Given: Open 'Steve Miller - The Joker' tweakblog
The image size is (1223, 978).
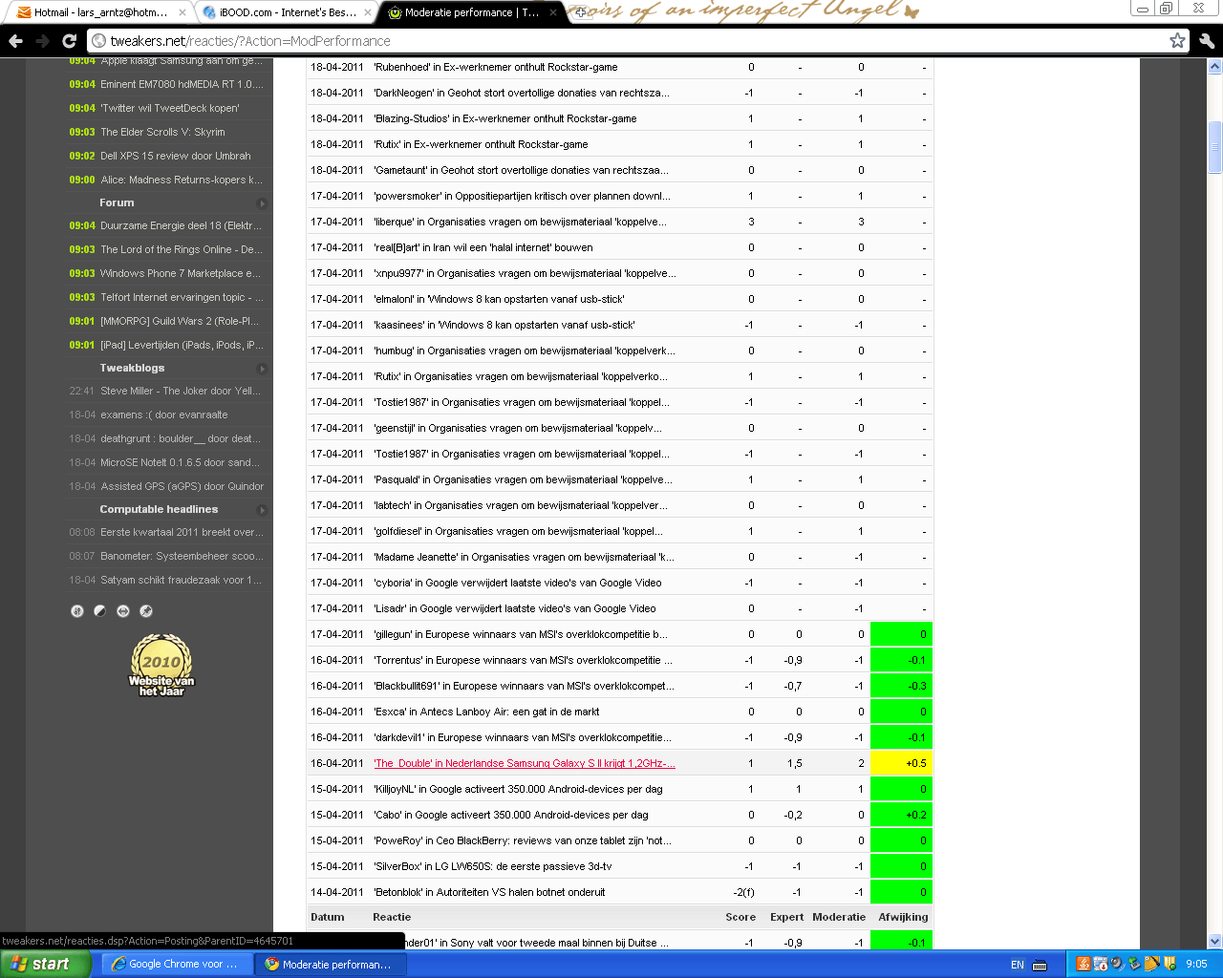Looking at the screenshot, I should pos(181,392).
